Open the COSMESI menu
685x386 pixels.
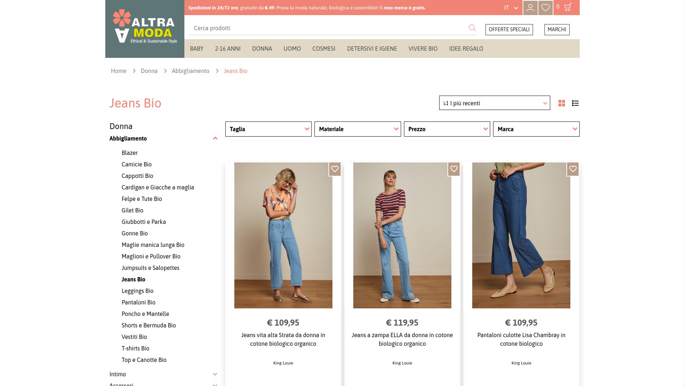coord(324,49)
